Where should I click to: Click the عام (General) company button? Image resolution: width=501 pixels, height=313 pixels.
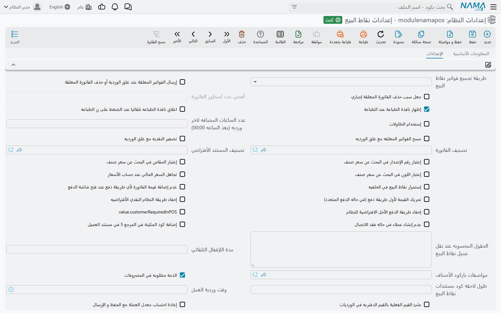click(85, 7)
